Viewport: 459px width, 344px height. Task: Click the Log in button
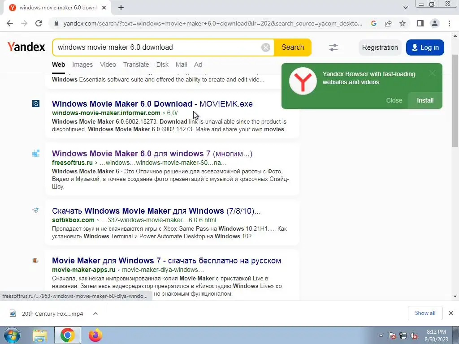(425, 47)
